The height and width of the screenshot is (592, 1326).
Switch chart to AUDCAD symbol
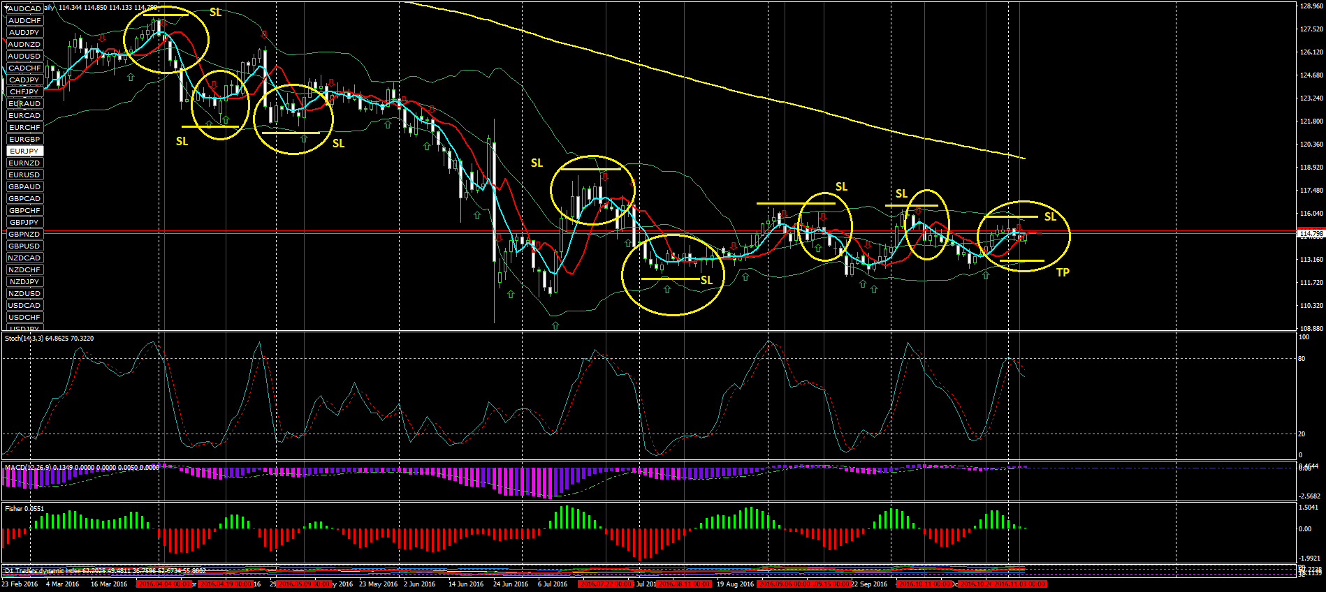pos(24,8)
